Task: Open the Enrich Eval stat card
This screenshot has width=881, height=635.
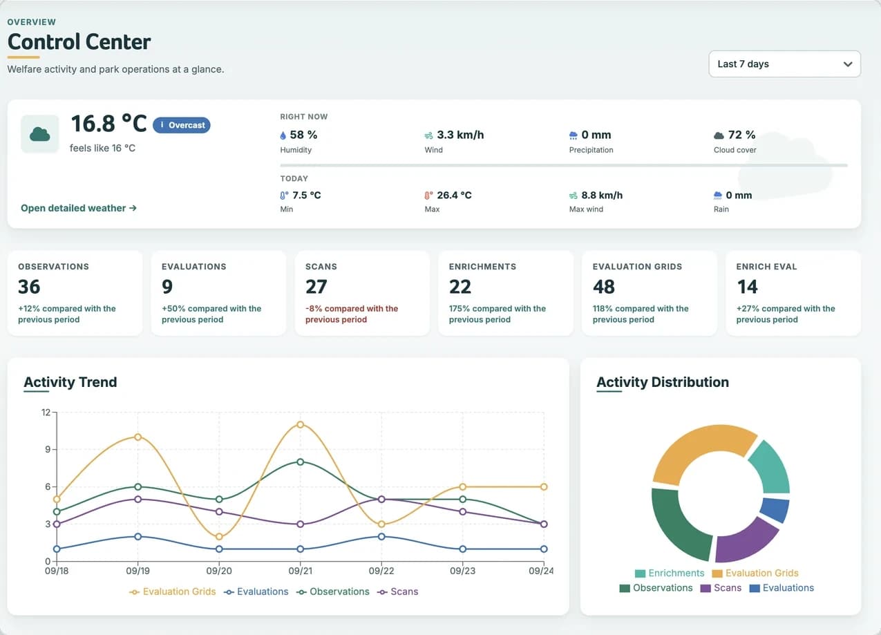Action: click(793, 294)
